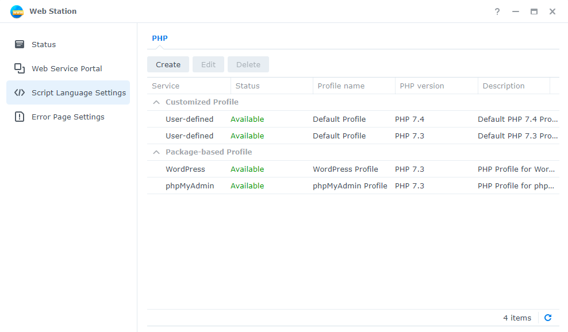This screenshot has height=332, width=568.
Task: Collapse the Package-based Profile group
Action: [156, 152]
